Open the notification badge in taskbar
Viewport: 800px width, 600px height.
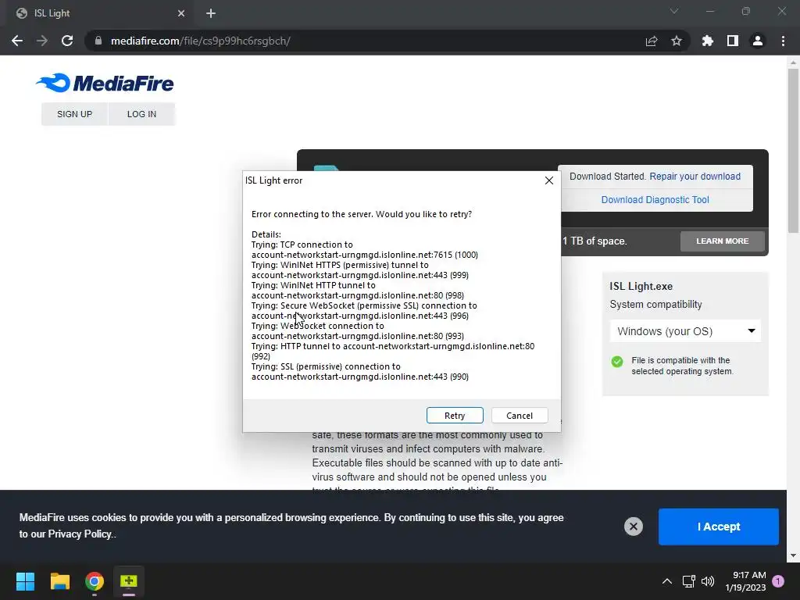(x=778, y=581)
